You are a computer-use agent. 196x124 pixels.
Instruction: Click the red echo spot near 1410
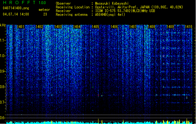[187, 98]
